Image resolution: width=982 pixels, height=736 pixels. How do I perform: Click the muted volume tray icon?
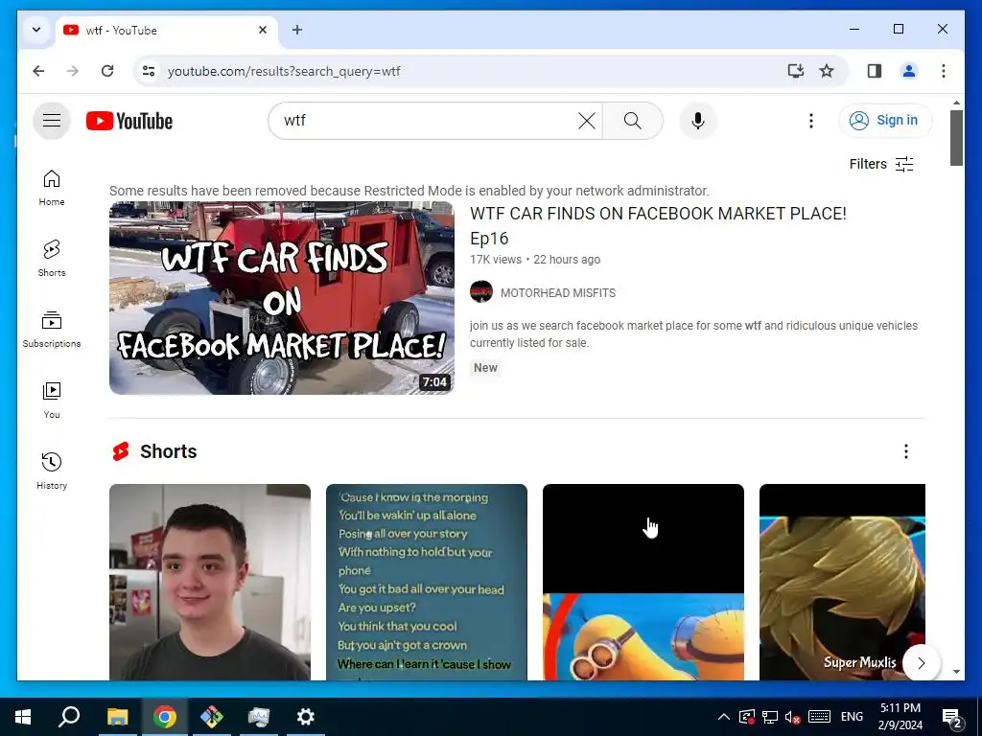pyautogui.click(x=793, y=717)
